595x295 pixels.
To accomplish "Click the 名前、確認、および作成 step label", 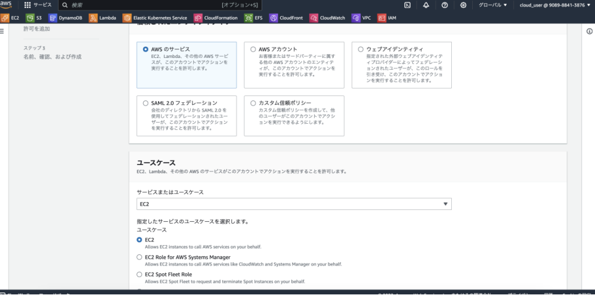I will 52,57.
